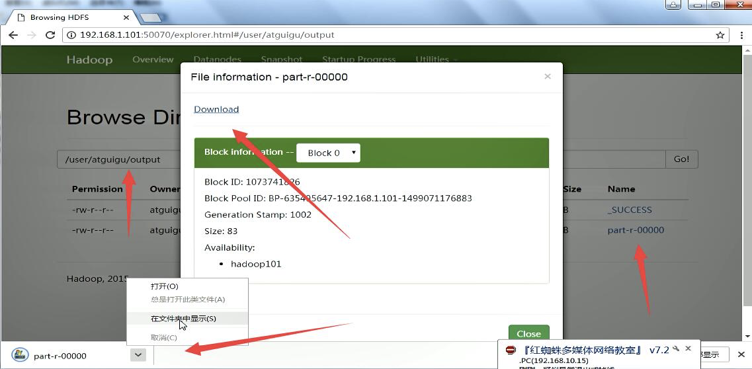Click the part-r-00000 download file icon
This screenshot has width=752, height=369.
point(20,355)
